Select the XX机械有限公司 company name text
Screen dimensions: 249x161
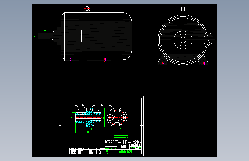(x=126, y=152)
